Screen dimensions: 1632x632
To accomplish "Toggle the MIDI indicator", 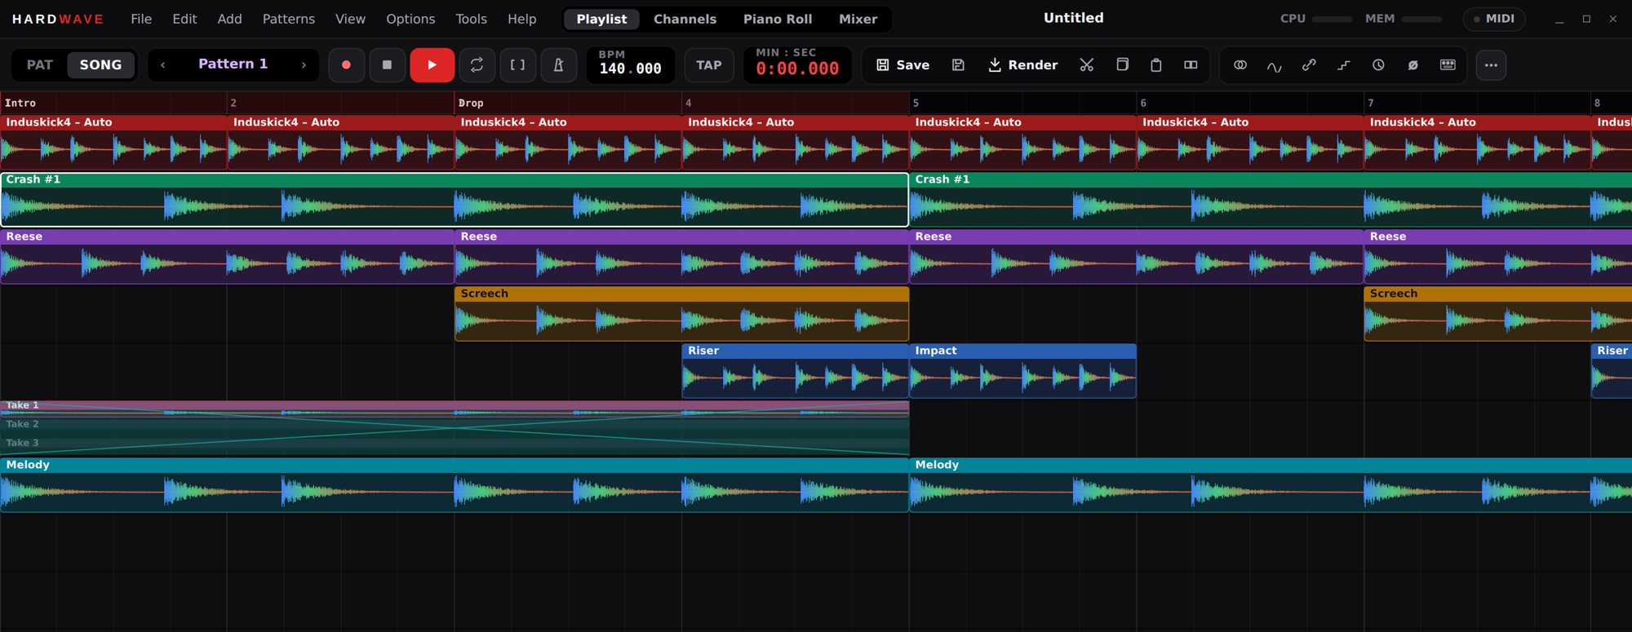I will 1494,19.
